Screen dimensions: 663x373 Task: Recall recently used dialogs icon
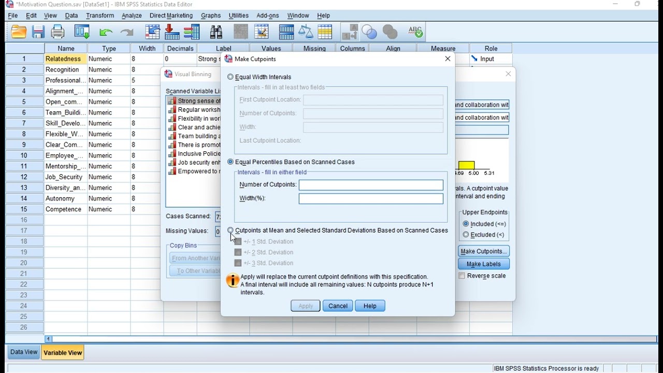(x=82, y=32)
